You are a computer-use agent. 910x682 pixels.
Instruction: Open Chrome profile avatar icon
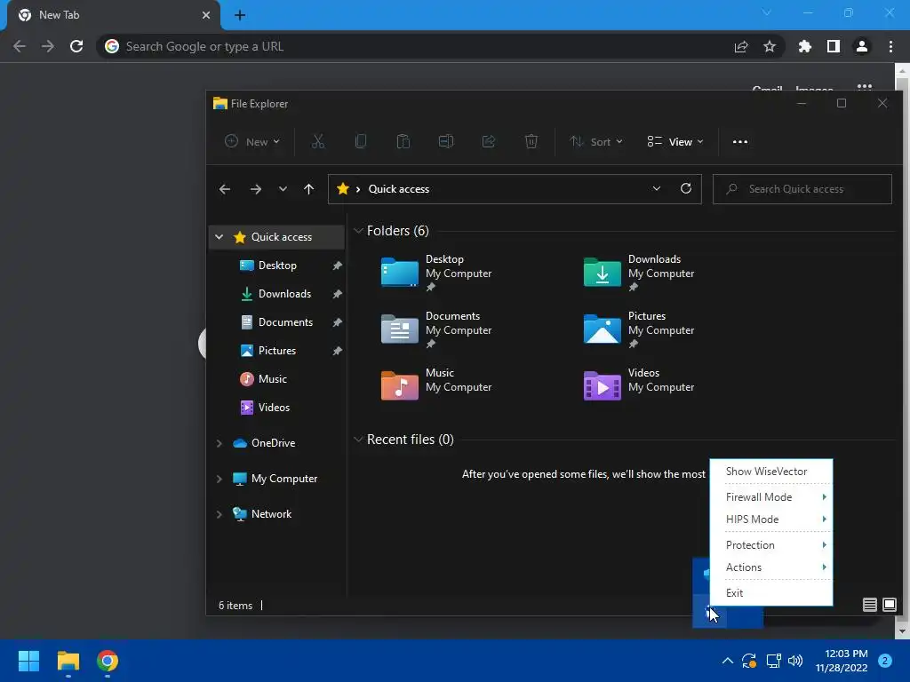[862, 46]
